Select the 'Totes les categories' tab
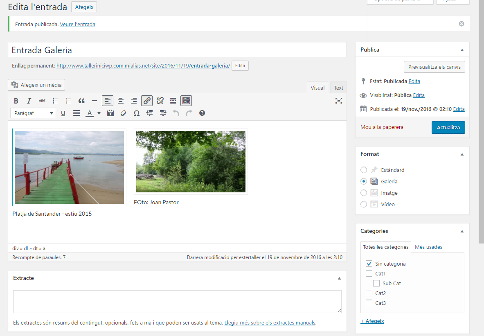The image size is (484, 336). [x=385, y=247]
